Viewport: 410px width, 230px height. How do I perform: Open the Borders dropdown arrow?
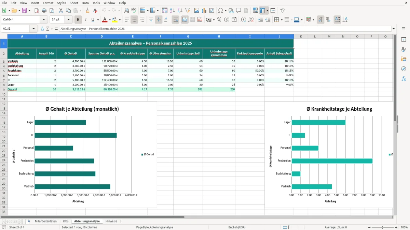coord(281,20)
